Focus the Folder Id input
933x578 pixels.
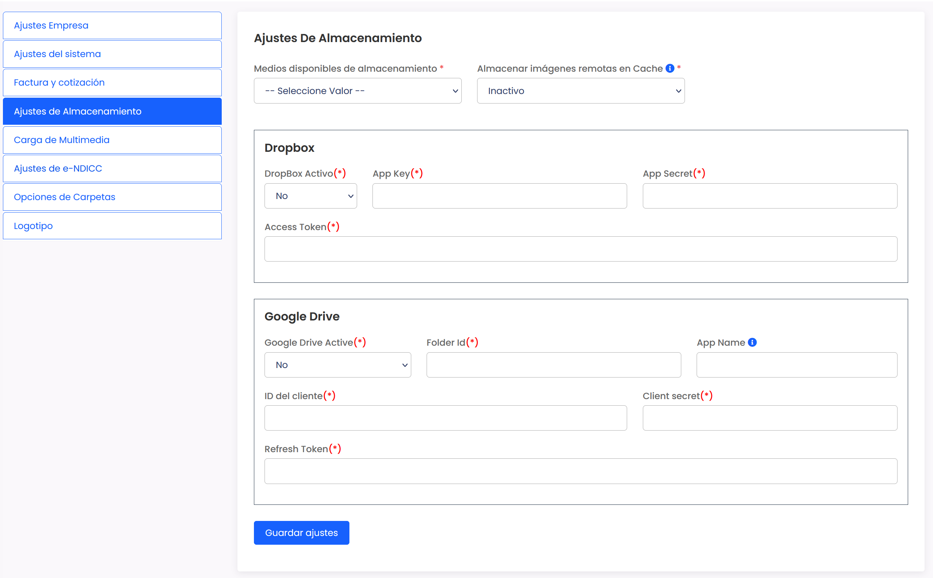(553, 365)
